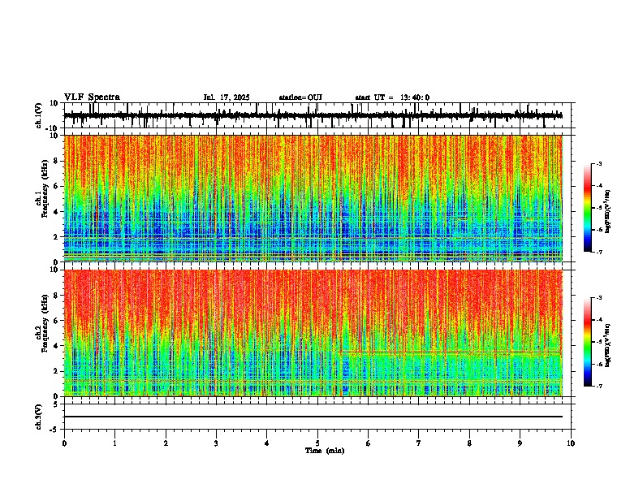Click the date "Jul. 17, 2025"

point(227,97)
